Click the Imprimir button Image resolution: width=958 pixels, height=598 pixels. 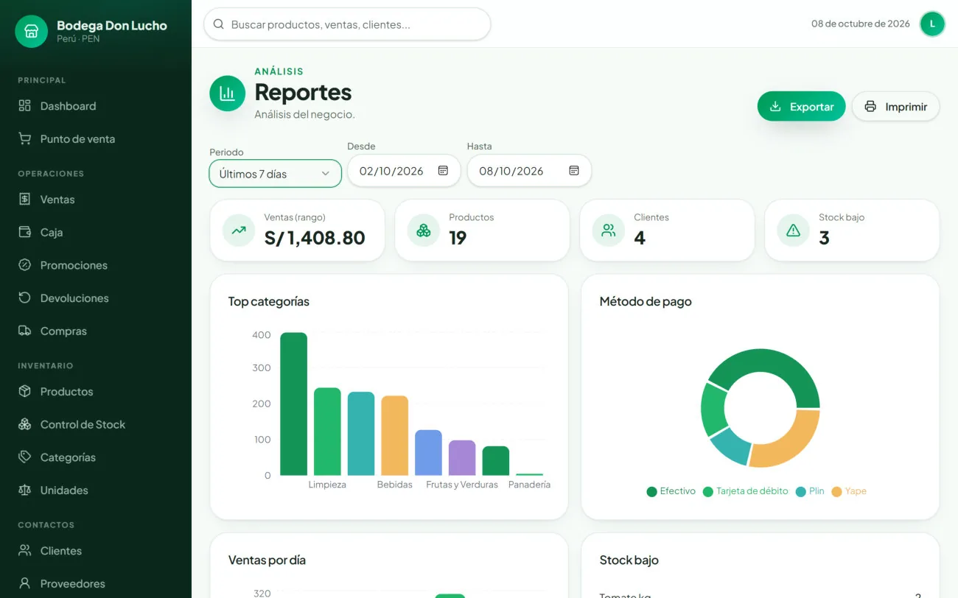[x=895, y=106]
